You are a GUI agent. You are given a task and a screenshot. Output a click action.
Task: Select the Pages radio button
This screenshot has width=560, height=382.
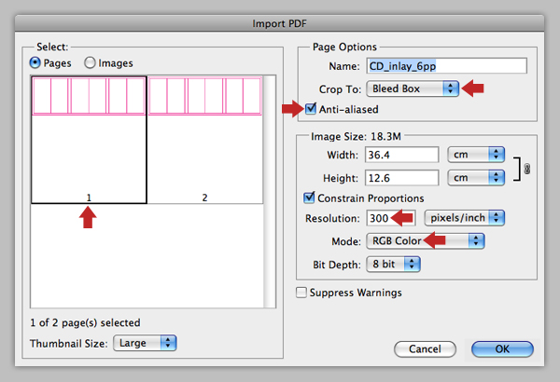pyautogui.click(x=35, y=62)
